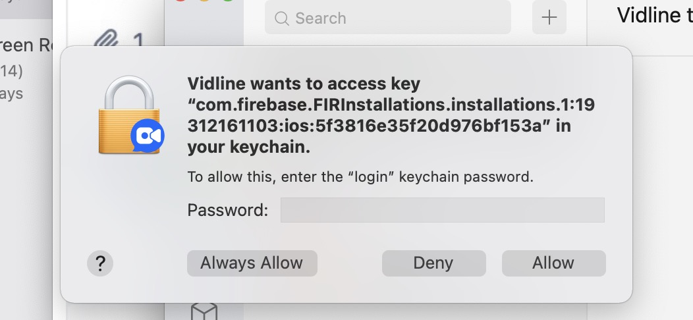Screen dimensions: 693x320
Task: Click the "Password:" label text
Action: point(228,211)
